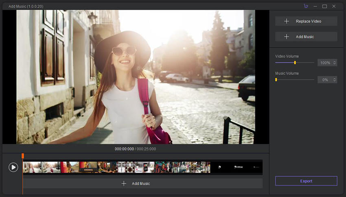Click the video preview image
Image resolution: width=346 pixels, height=197 pixels.
point(136,77)
